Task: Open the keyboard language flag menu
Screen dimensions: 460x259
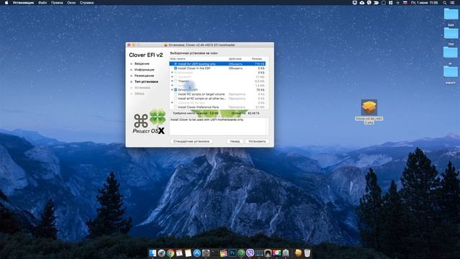Action: pos(405,3)
